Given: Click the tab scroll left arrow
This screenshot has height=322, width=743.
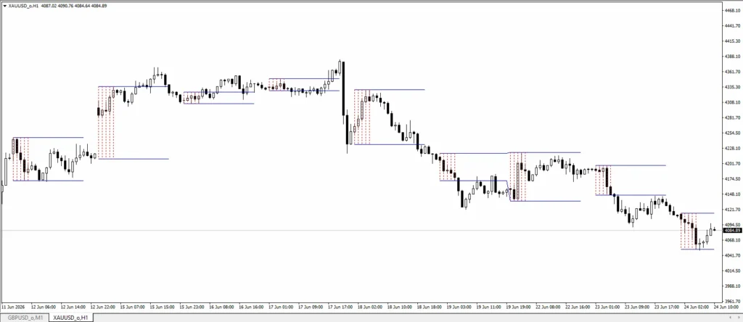Looking at the screenshot, I should pyautogui.click(x=730, y=317).
